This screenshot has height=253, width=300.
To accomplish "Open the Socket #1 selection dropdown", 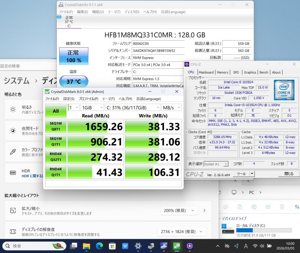I will tap(216, 164).
